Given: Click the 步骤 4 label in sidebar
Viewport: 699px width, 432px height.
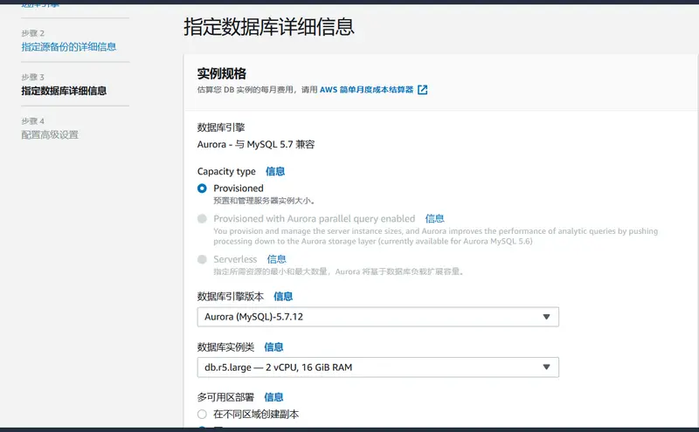Looking at the screenshot, I should coord(33,121).
